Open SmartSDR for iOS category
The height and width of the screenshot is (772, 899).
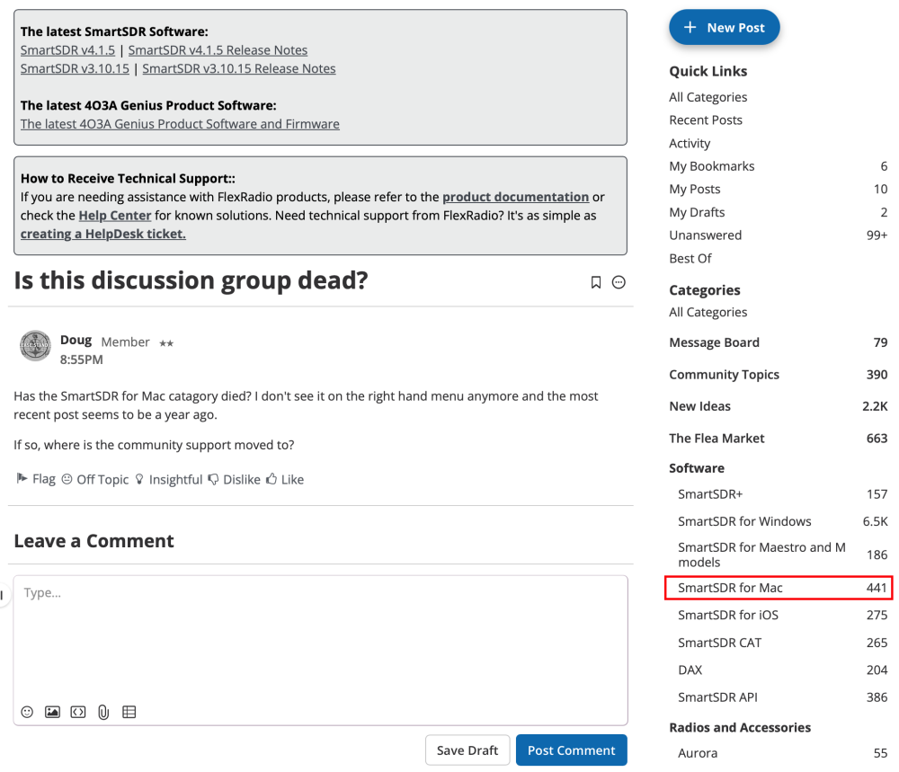tap(783, 615)
